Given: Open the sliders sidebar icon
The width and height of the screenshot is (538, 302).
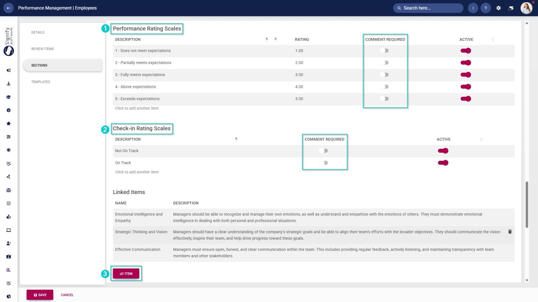Looking at the screenshot, I should pyautogui.click(x=9, y=137).
